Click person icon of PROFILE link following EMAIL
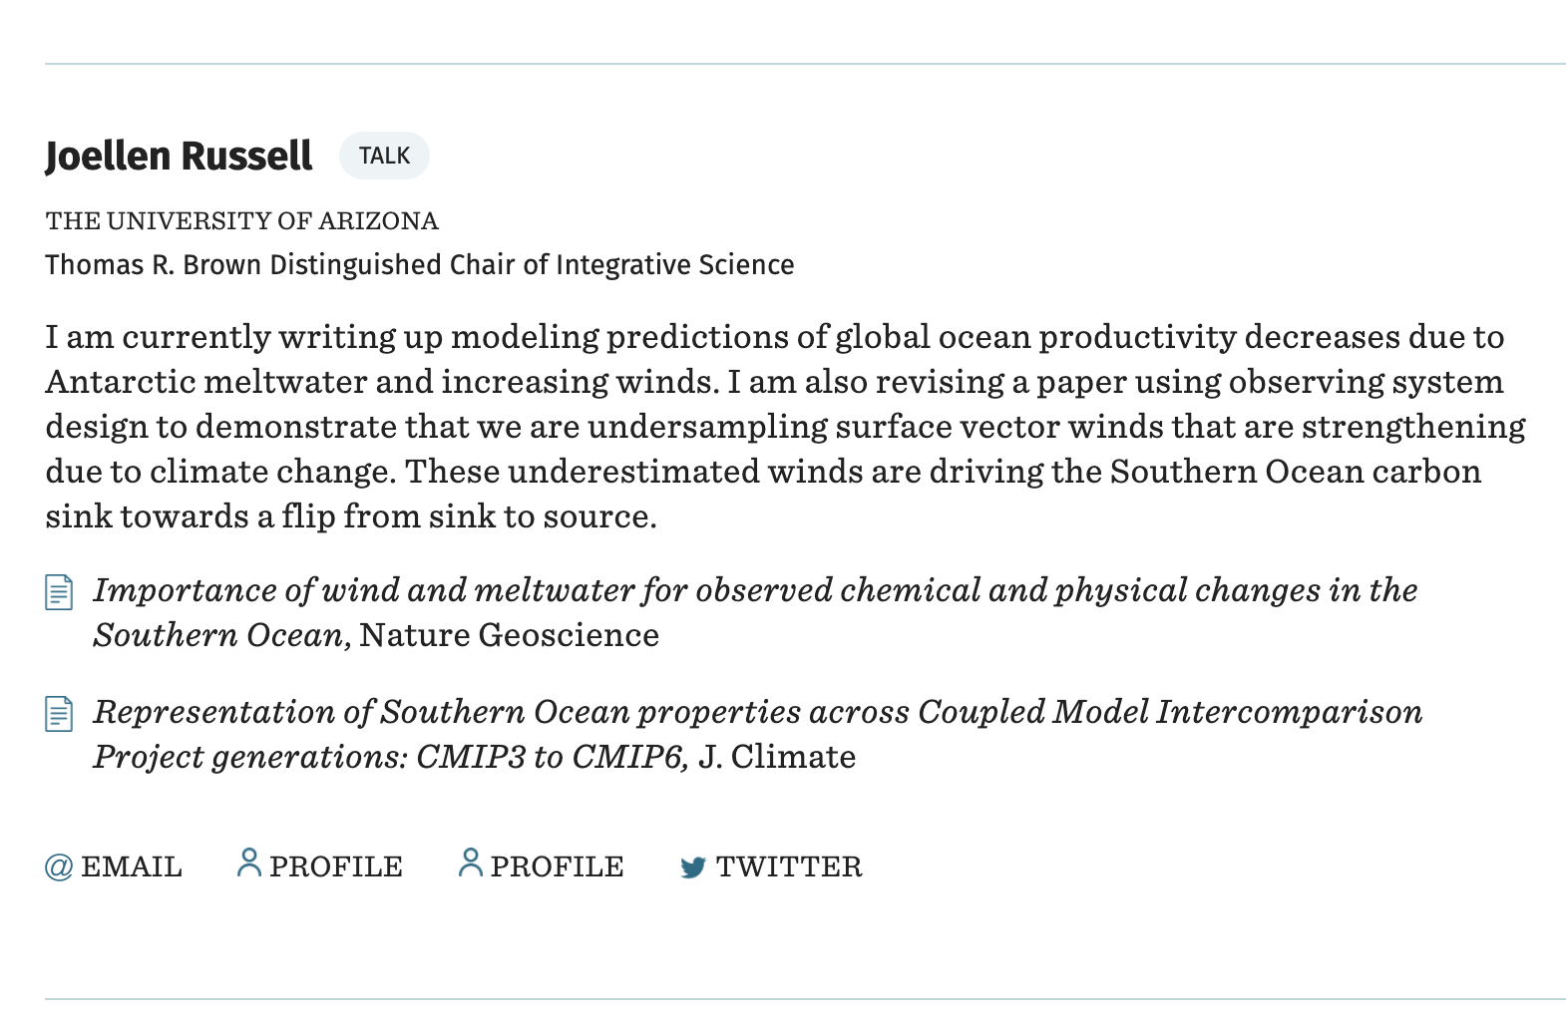Image resolution: width=1566 pixels, height=1027 pixels. [x=248, y=862]
